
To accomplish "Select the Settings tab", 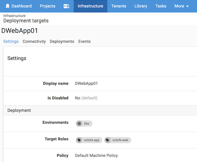I will click(x=11, y=42).
